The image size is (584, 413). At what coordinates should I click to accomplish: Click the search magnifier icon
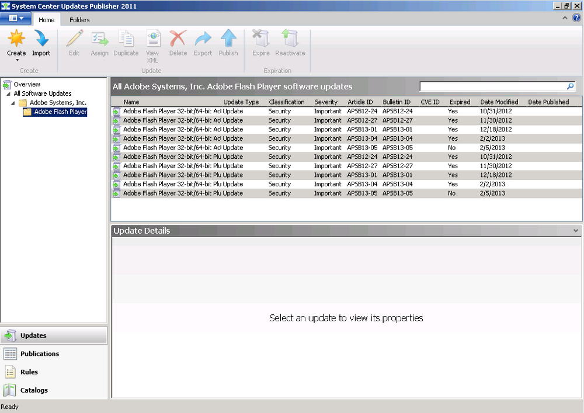coord(570,86)
